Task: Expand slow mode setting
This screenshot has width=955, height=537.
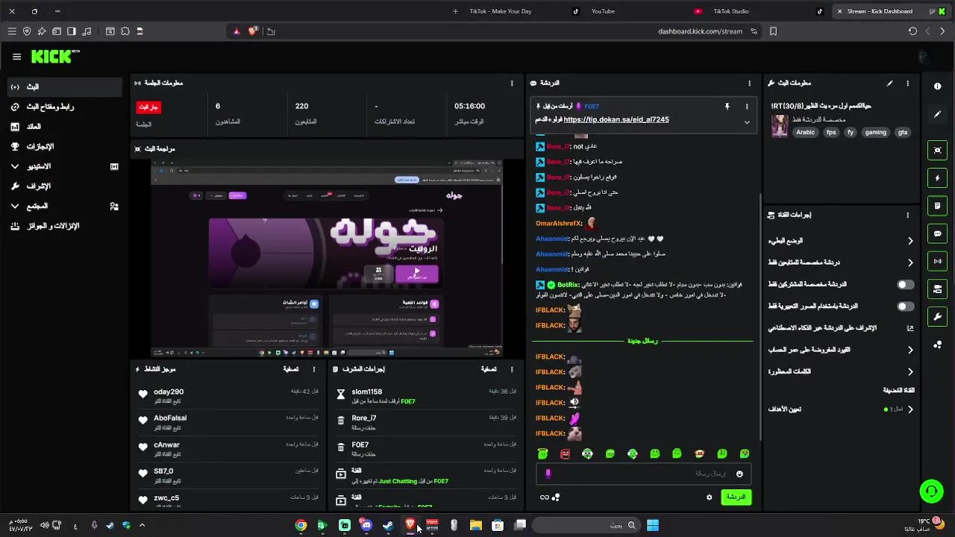Action: point(841,241)
